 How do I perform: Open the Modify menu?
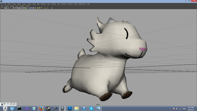9,4
